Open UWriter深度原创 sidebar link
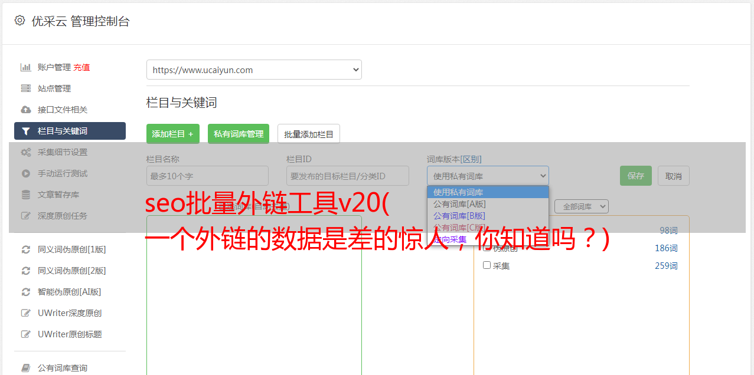The image size is (754, 375). click(70, 313)
